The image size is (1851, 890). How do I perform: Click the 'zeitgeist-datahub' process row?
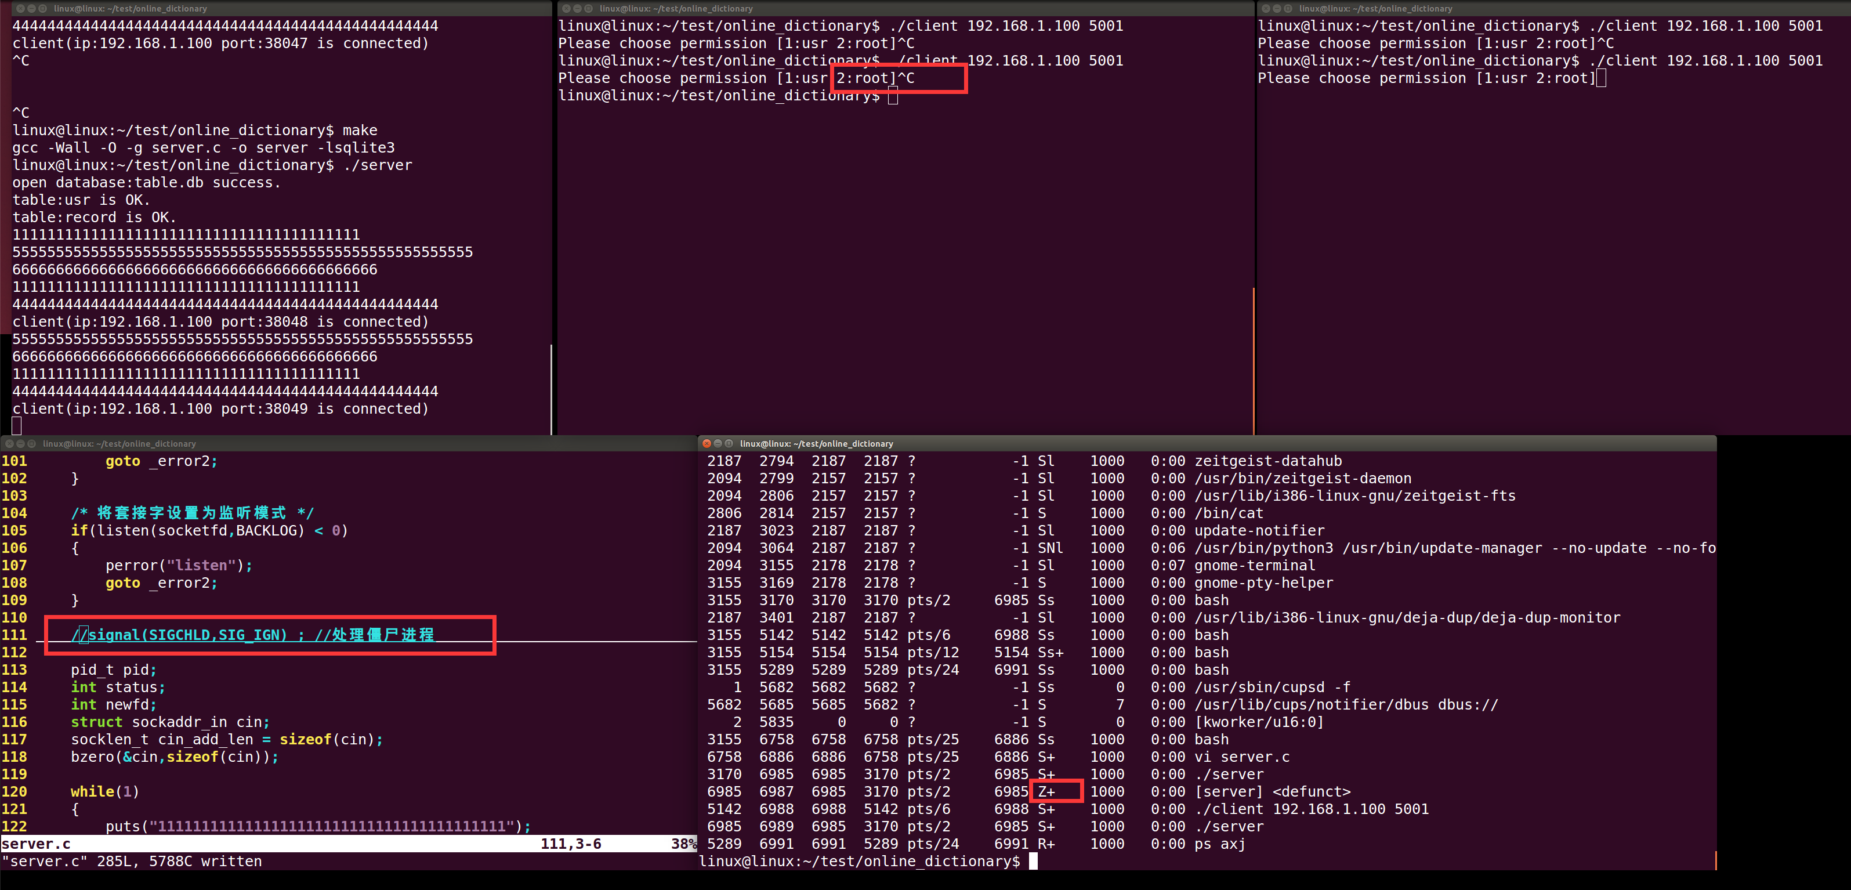click(1024, 461)
